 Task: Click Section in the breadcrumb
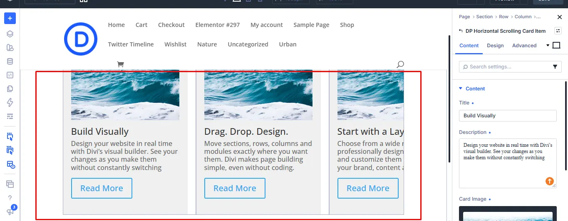tap(484, 17)
